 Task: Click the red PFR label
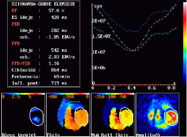(x=16, y=44)
